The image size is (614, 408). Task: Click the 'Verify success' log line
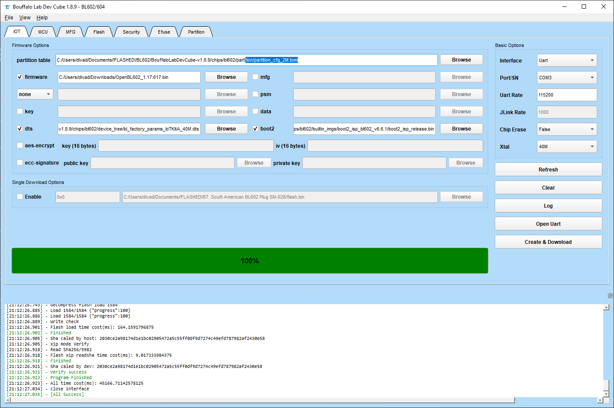click(x=47, y=372)
